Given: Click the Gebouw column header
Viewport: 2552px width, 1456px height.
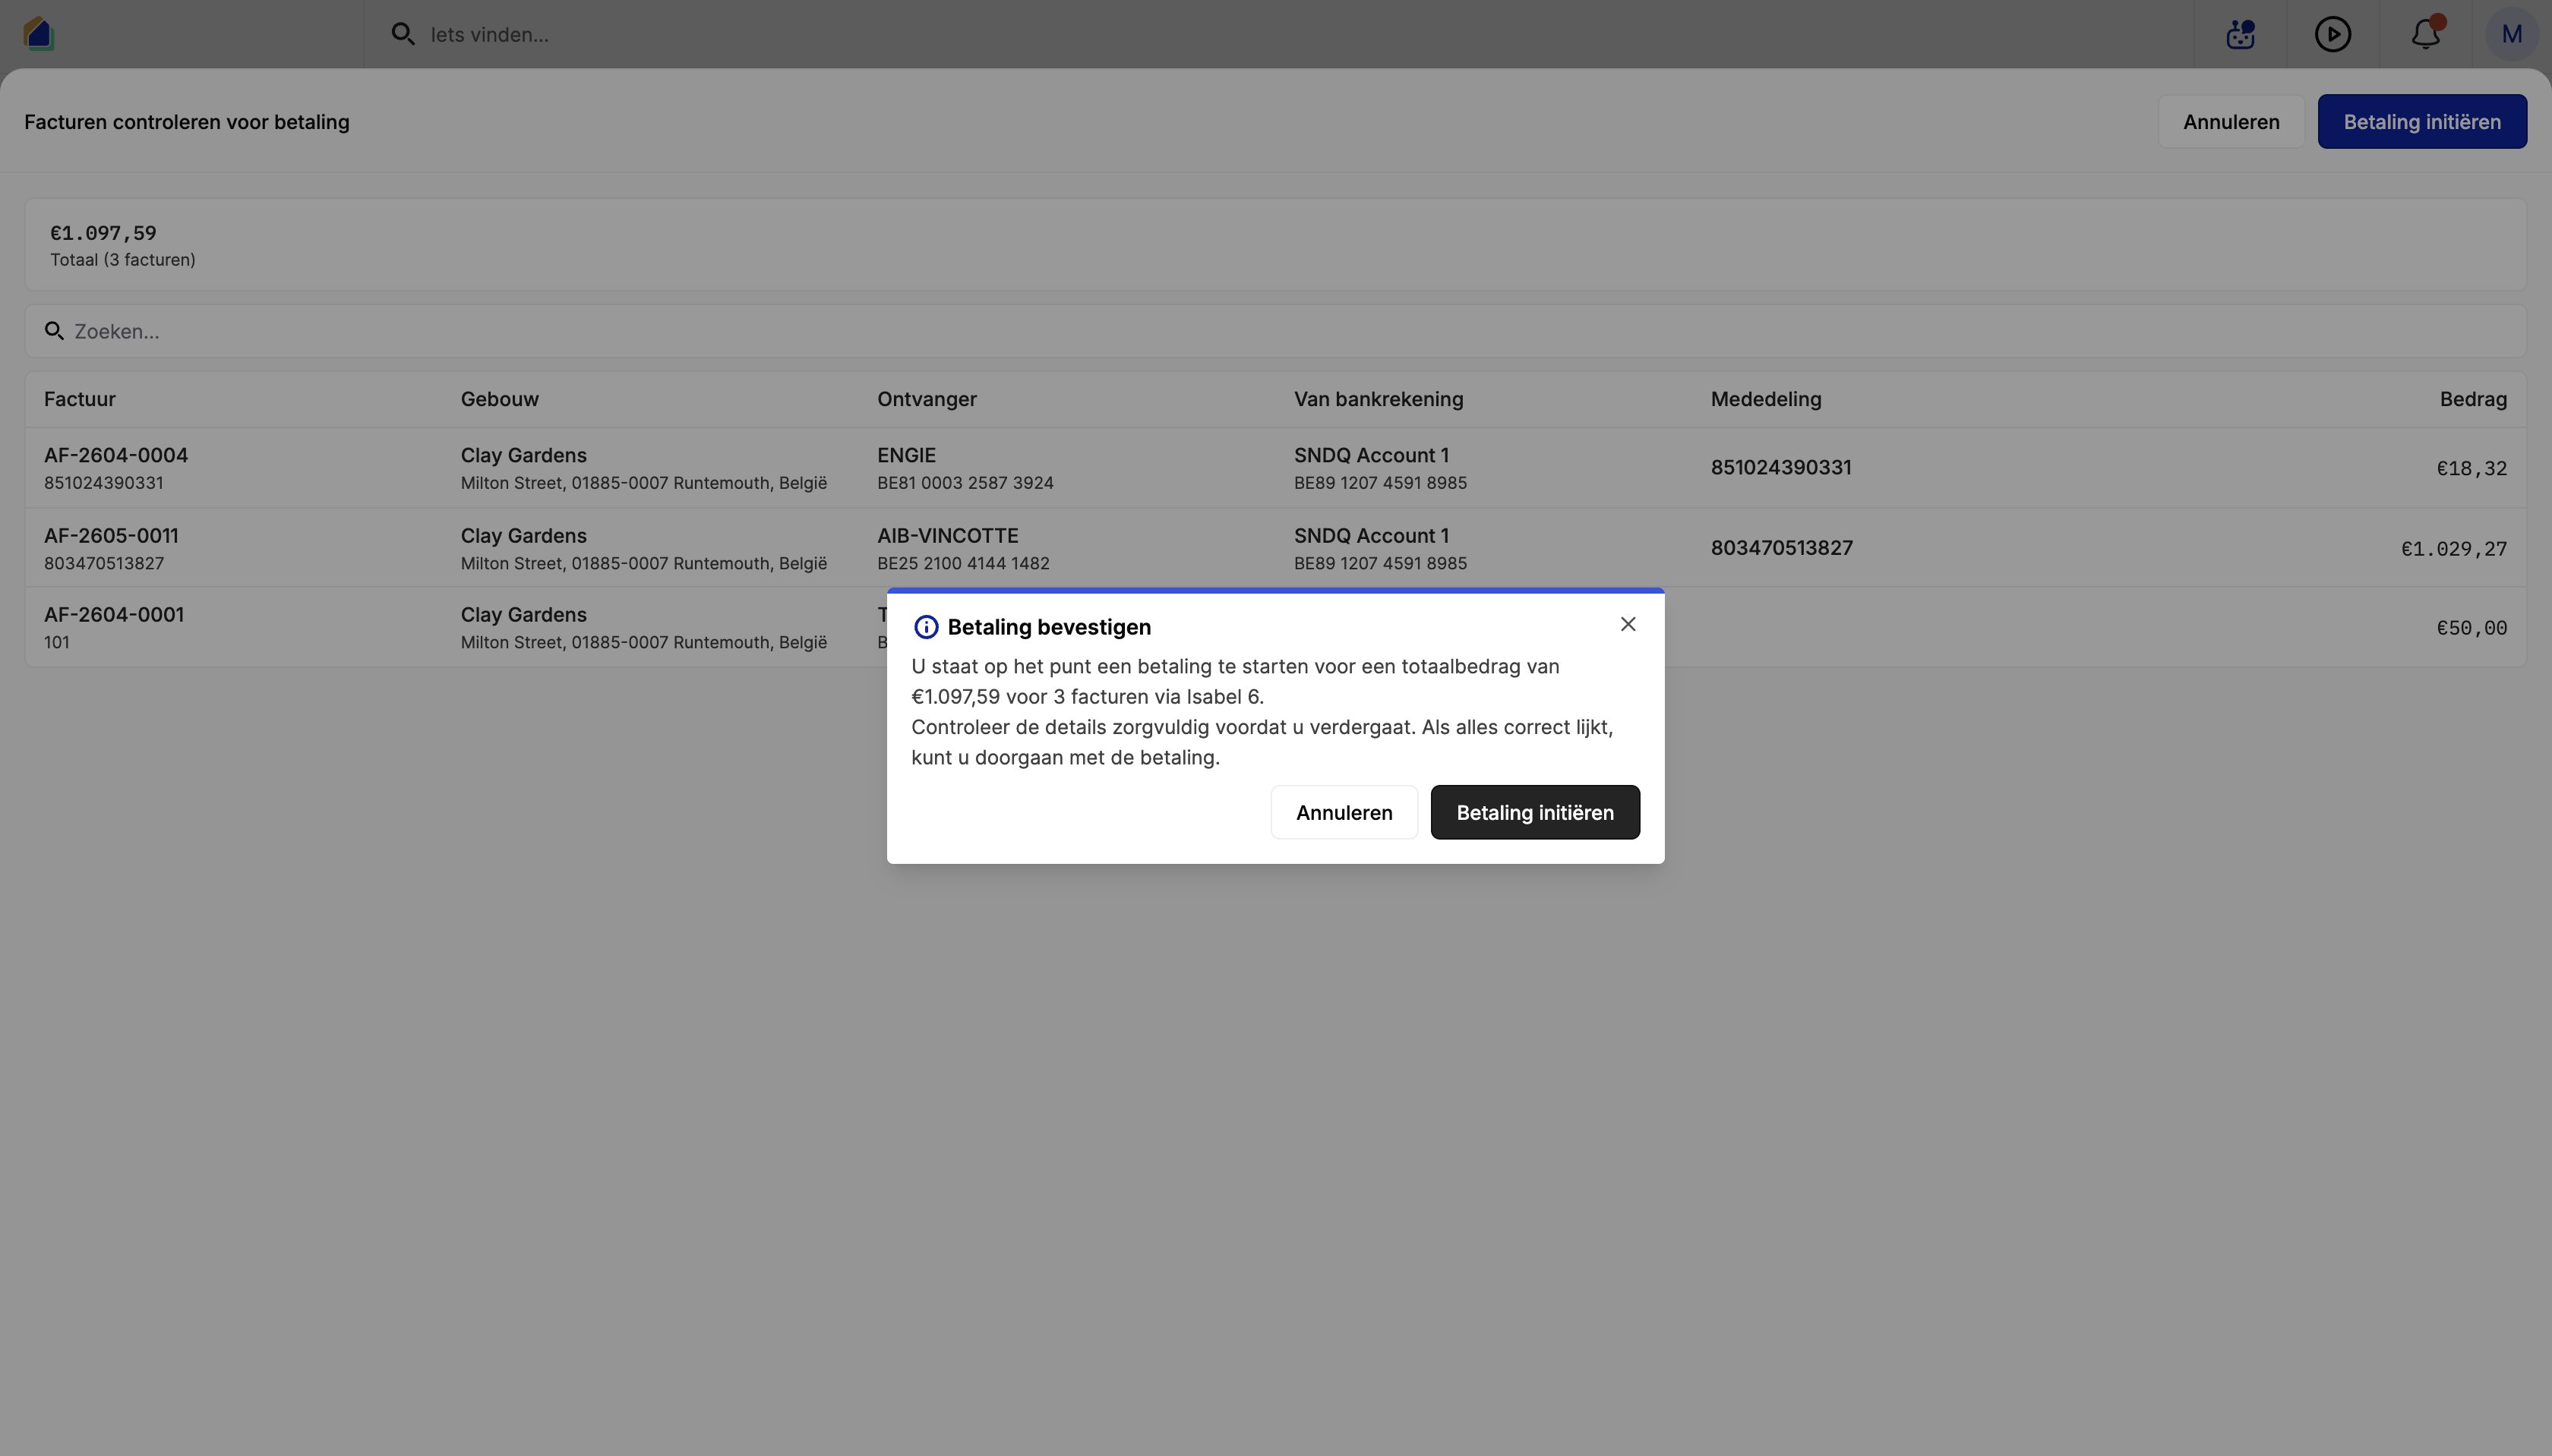Looking at the screenshot, I should point(499,399).
